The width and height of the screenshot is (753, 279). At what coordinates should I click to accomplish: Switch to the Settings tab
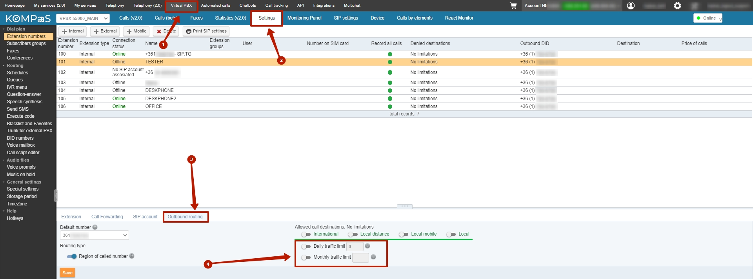tap(267, 18)
